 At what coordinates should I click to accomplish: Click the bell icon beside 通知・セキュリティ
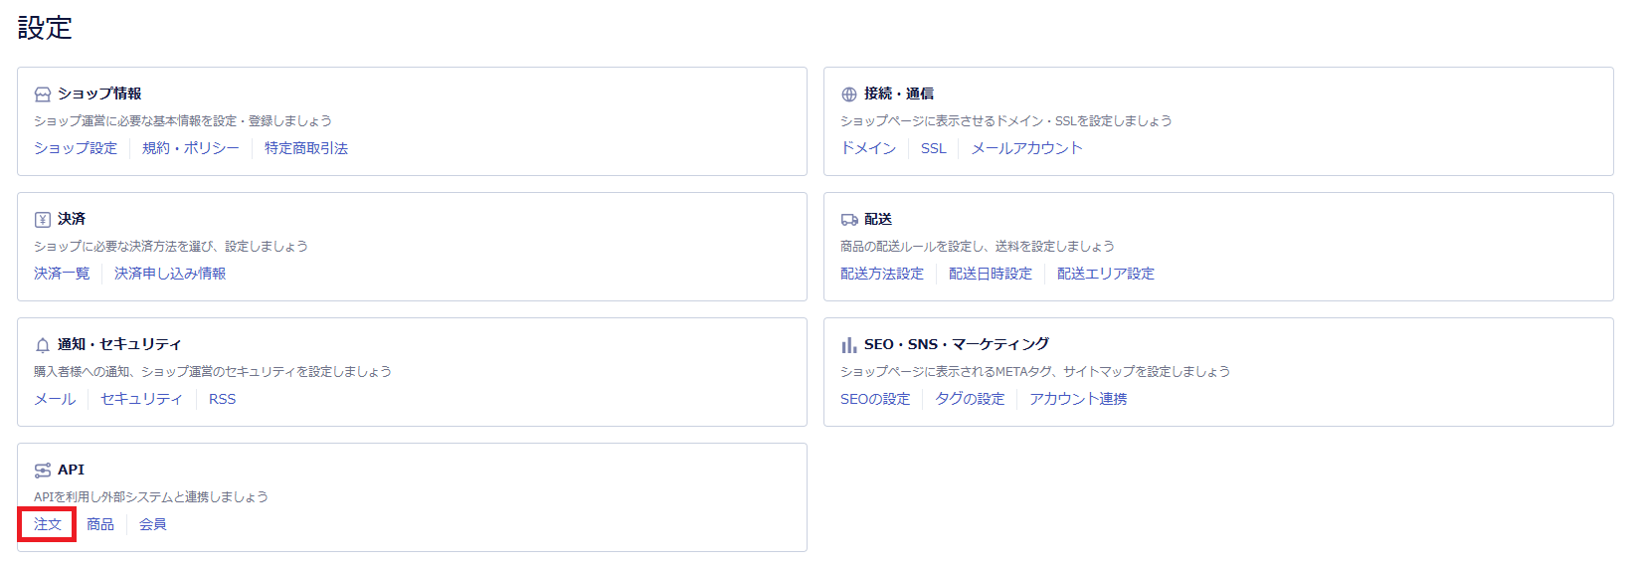42,345
